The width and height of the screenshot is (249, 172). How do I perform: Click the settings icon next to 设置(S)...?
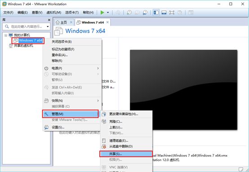click(x=46, y=128)
